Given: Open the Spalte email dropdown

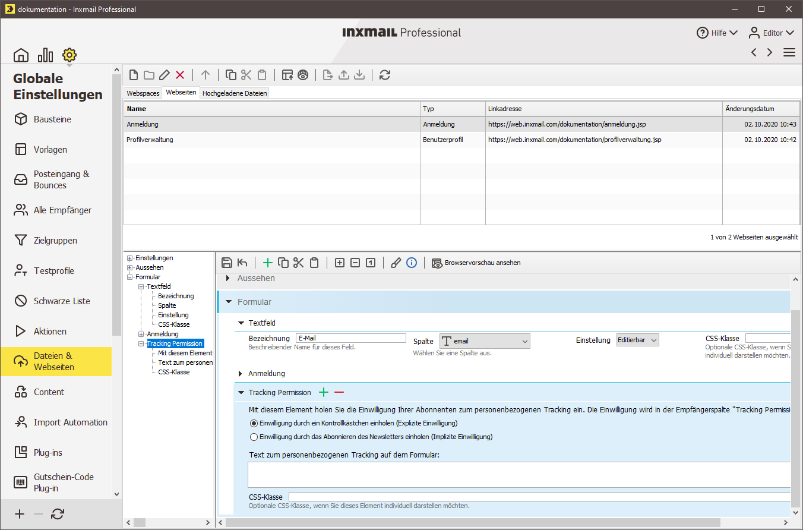Looking at the screenshot, I should coord(485,341).
